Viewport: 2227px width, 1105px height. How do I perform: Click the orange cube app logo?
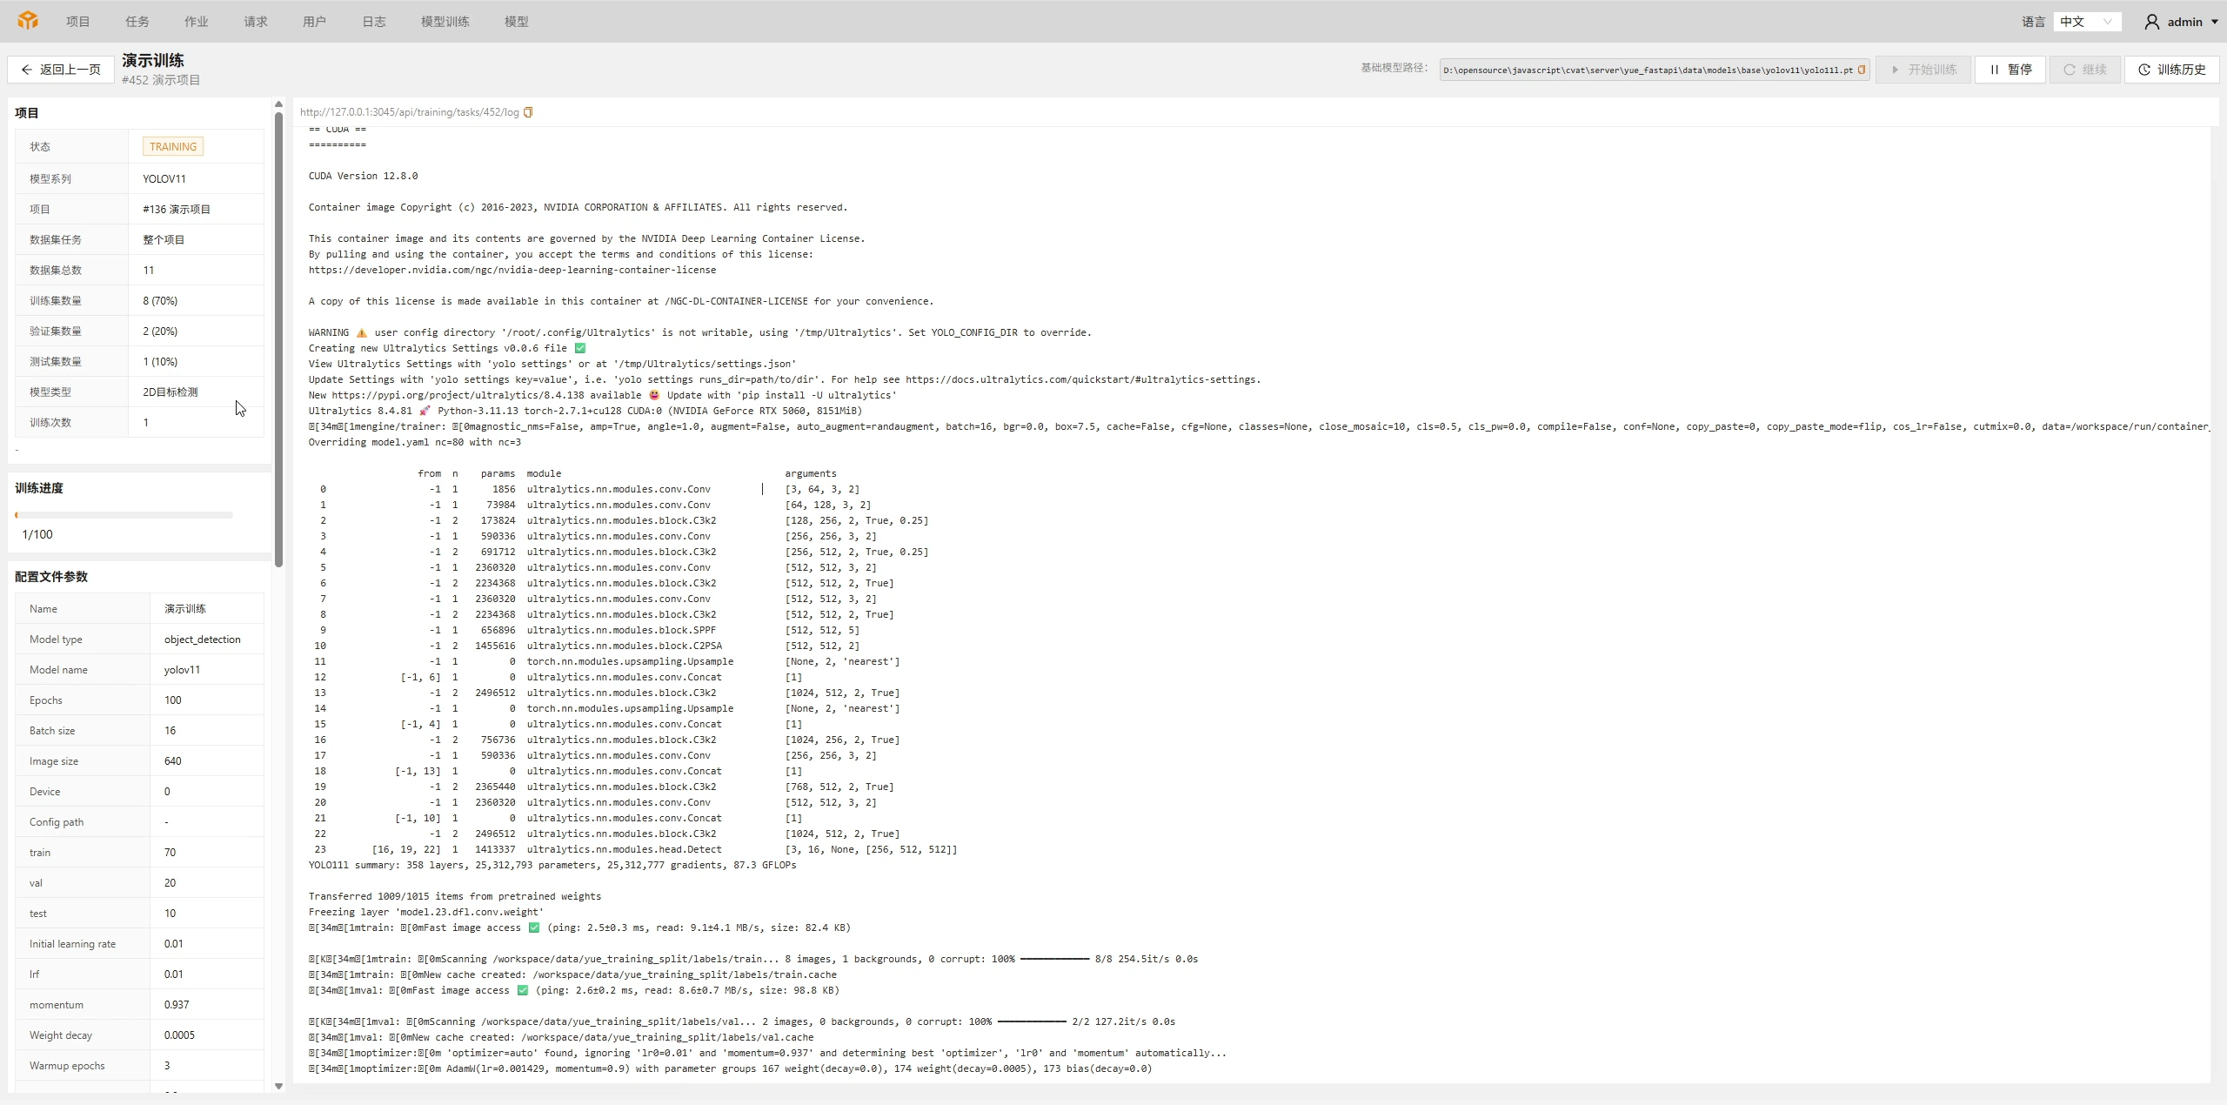point(28,21)
